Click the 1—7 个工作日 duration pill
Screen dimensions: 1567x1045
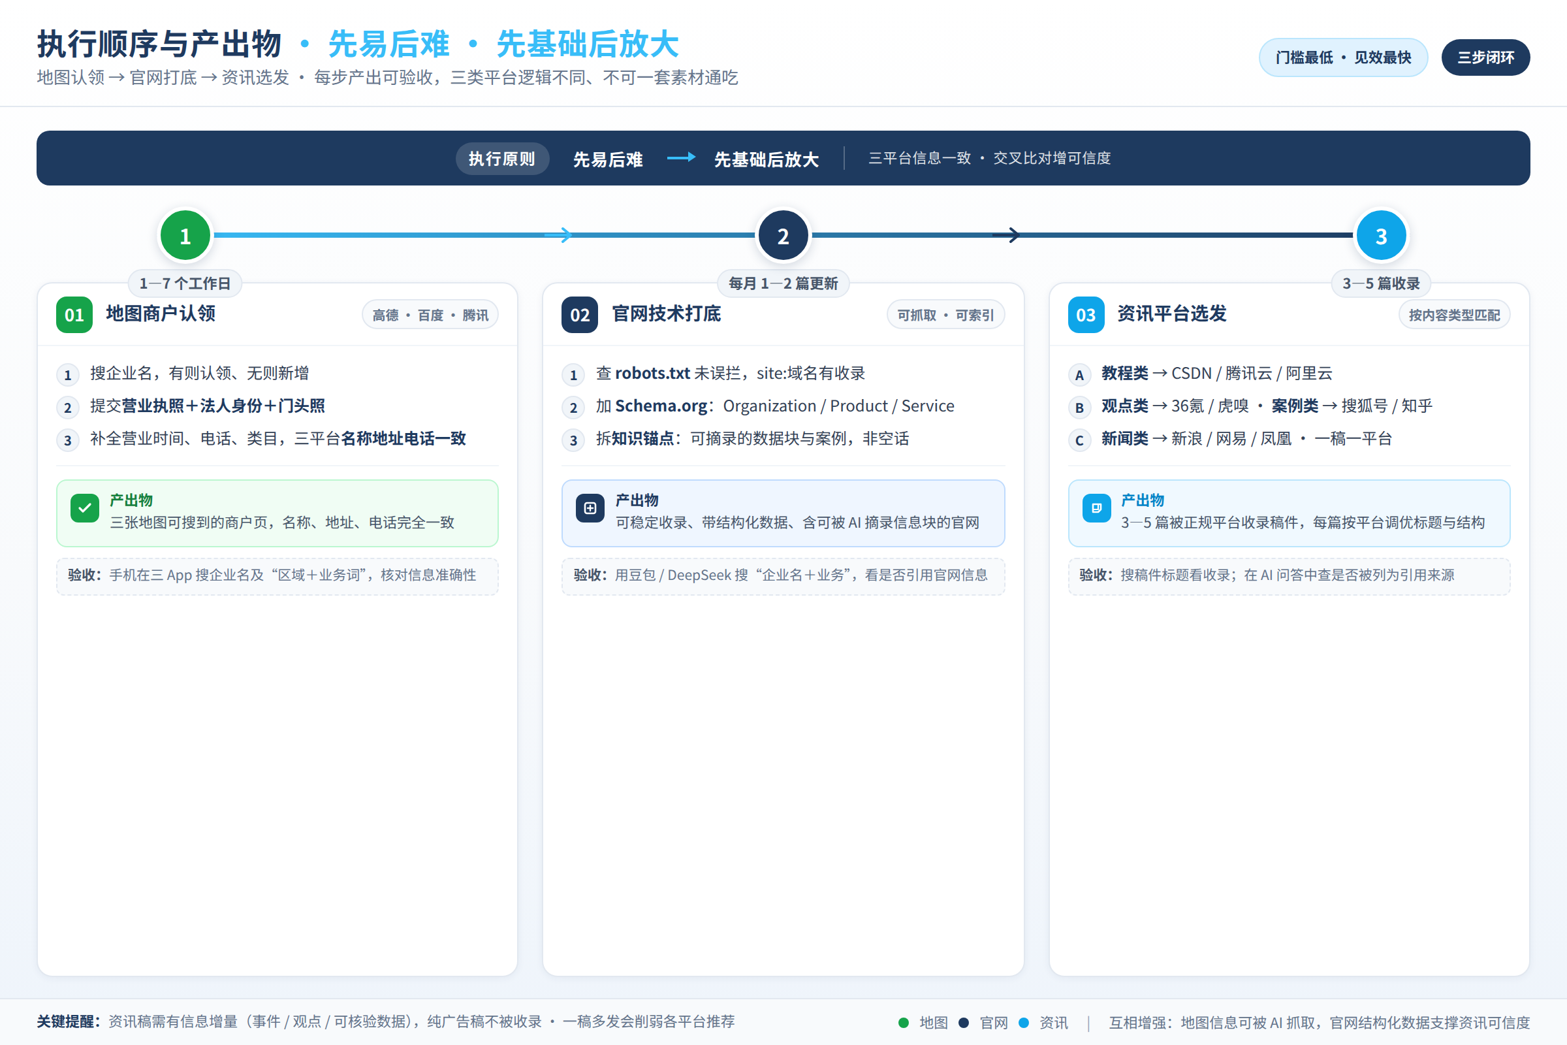coord(185,283)
